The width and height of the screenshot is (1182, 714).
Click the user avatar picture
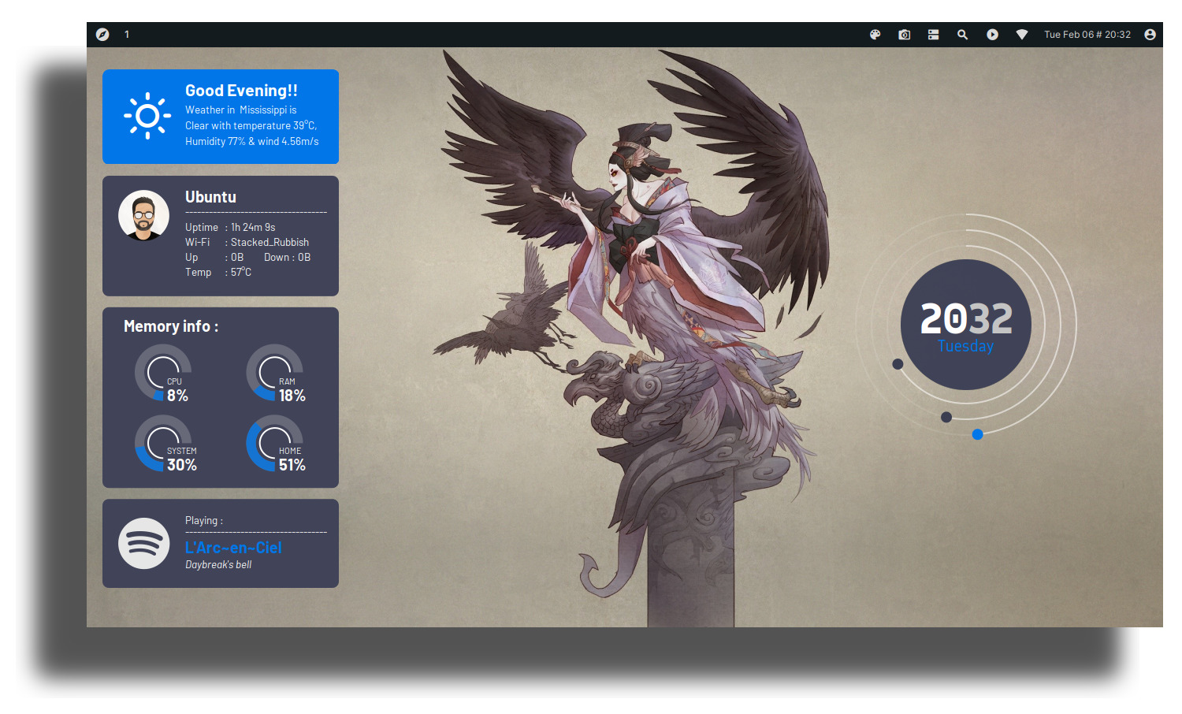point(143,215)
